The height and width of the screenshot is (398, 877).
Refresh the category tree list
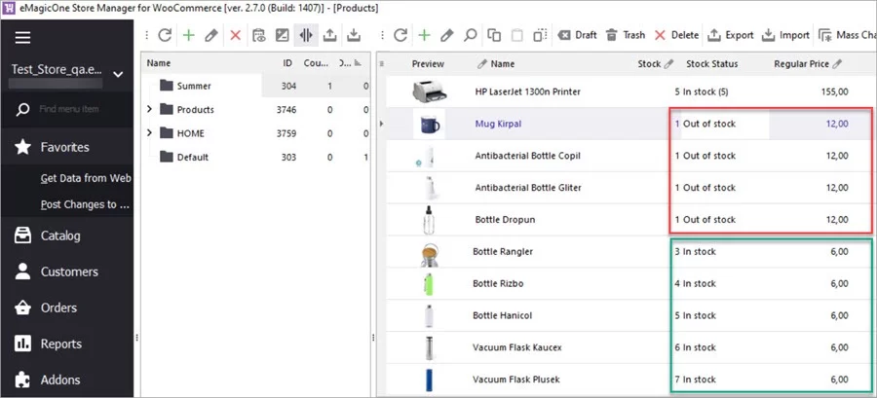coord(165,35)
